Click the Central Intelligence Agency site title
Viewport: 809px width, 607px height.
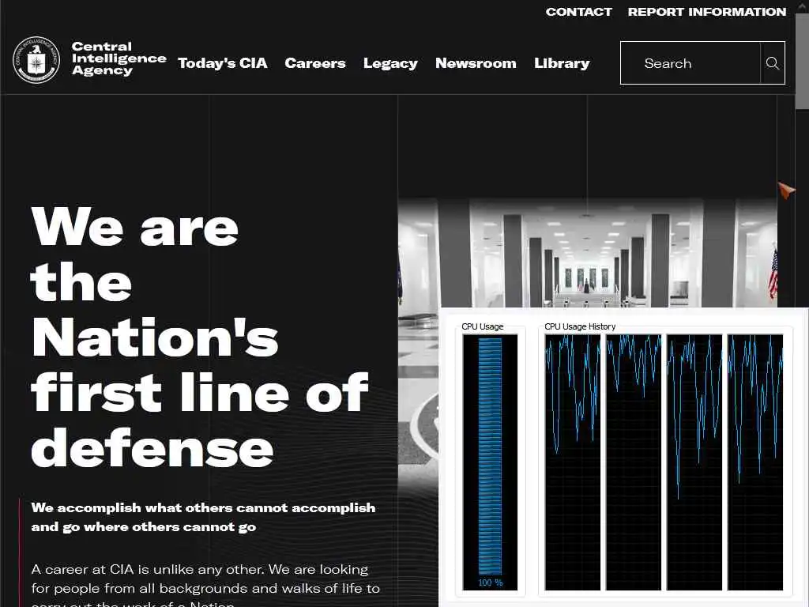(x=119, y=58)
